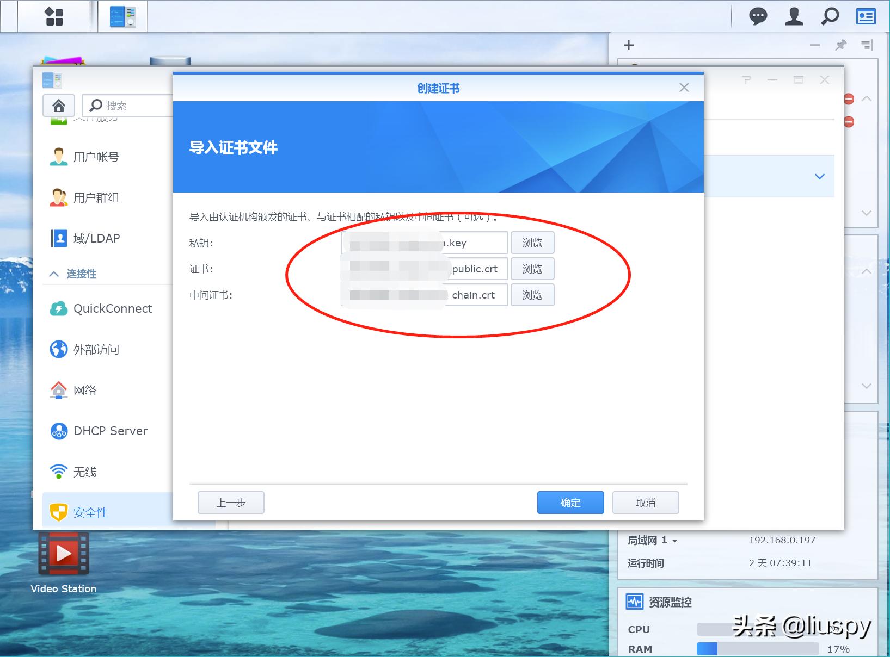The height and width of the screenshot is (657, 890).
Task: Browse for the 私钥 key file
Action: click(532, 243)
